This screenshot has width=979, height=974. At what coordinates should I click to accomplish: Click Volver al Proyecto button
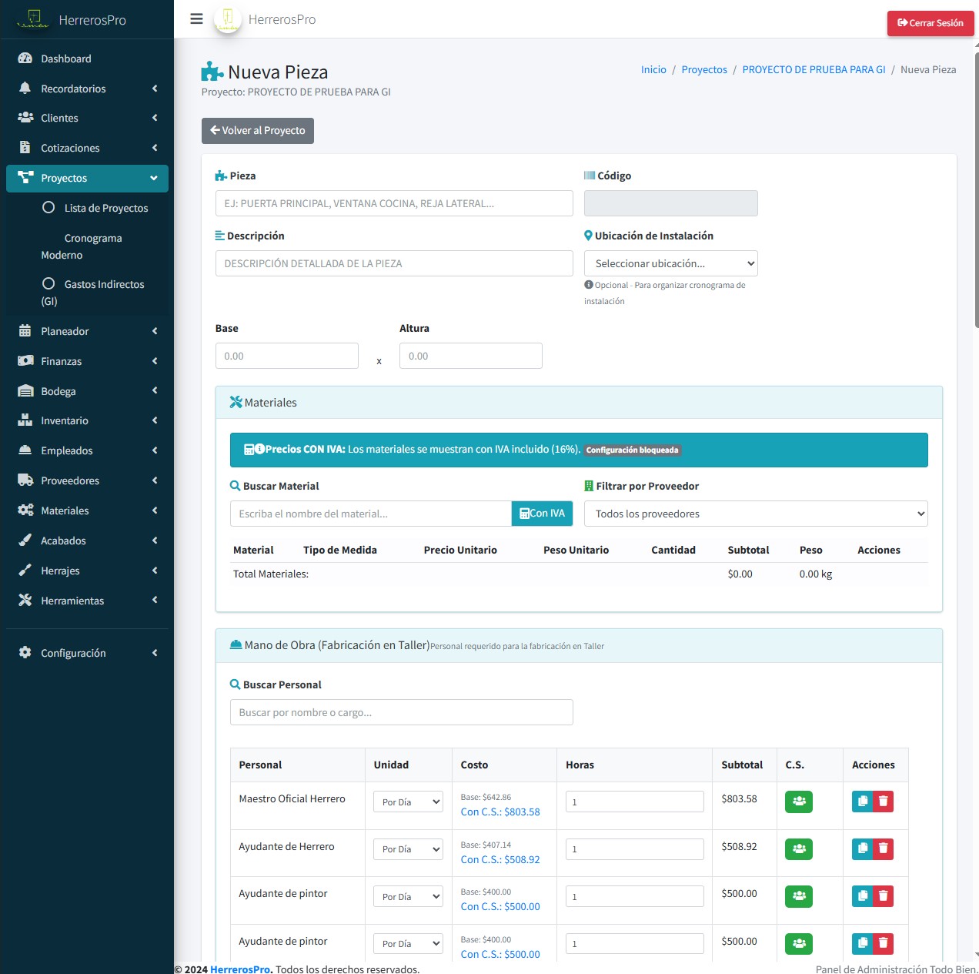click(257, 131)
